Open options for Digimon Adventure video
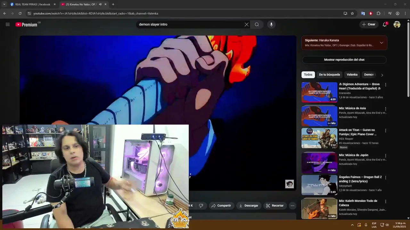Image resolution: width=410 pixels, height=230 pixels. pyautogui.click(x=386, y=85)
